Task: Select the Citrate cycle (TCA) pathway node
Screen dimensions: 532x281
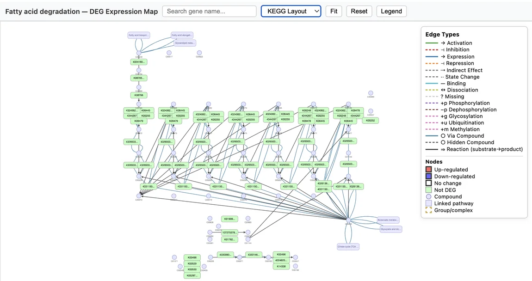Action: (348, 247)
